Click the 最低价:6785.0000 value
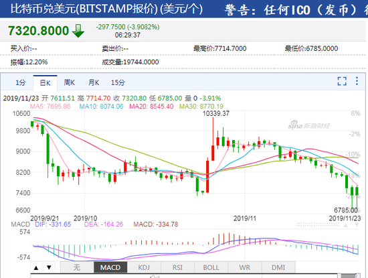This screenshot has width=368, height=278. click(x=311, y=49)
